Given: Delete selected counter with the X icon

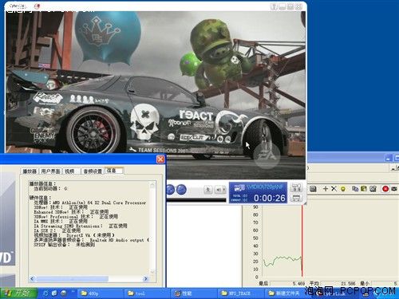Looking at the screenshot, I should pyautogui.click(x=334, y=188).
